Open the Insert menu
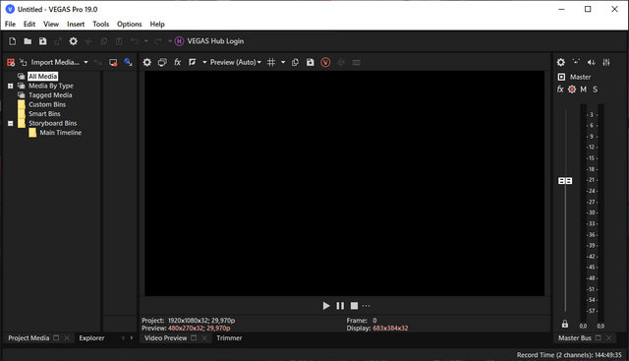629x361 pixels. 76,24
